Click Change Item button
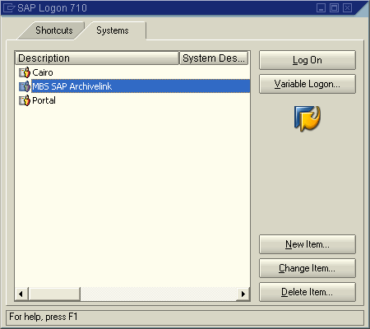Viewport: 370px width, 329px height. (x=308, y=268)
